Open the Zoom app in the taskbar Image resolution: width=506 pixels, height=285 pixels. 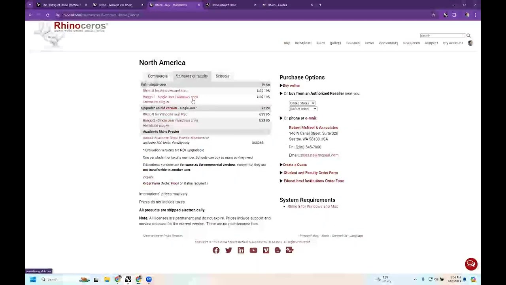click(x=149, y=279)
